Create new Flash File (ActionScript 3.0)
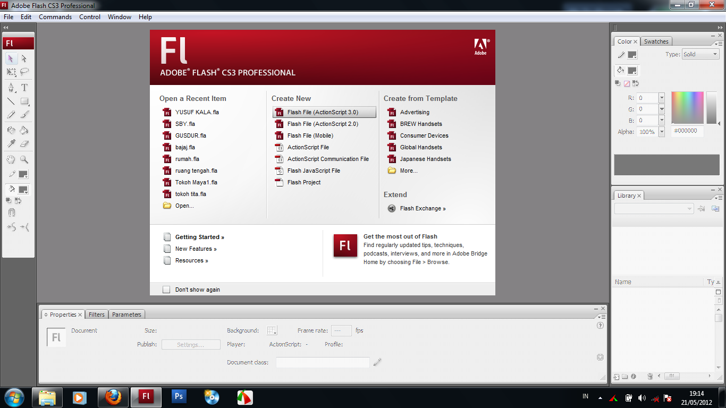The image size is (726, 408). [x=324, y=112]
